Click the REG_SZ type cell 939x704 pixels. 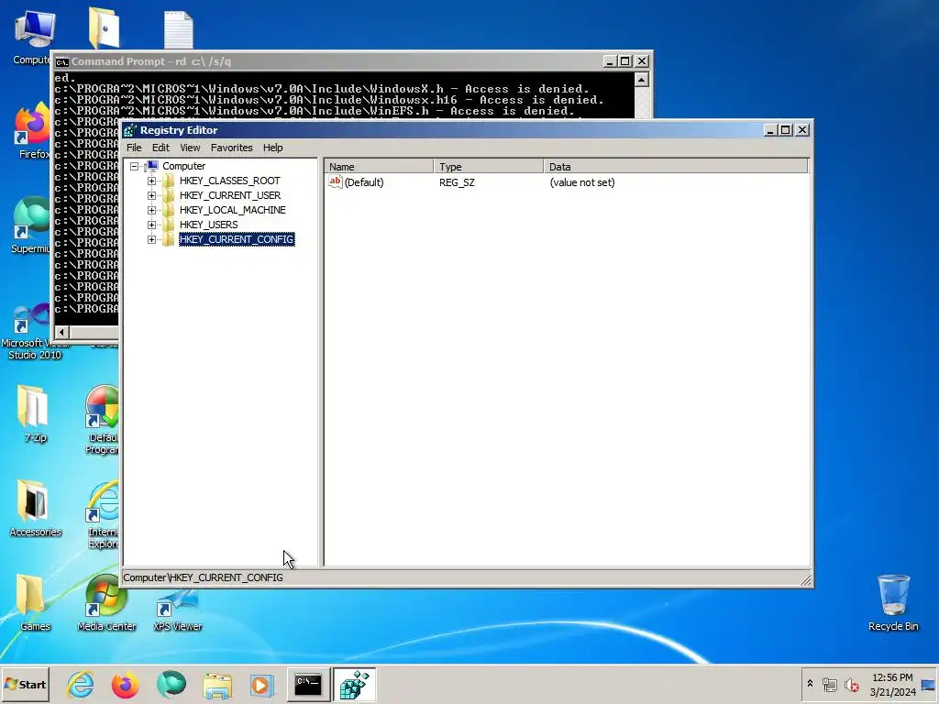pyautogui.click(x=457, y=182)
